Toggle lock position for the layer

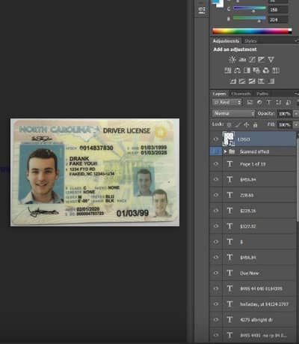tap(247, 124)
